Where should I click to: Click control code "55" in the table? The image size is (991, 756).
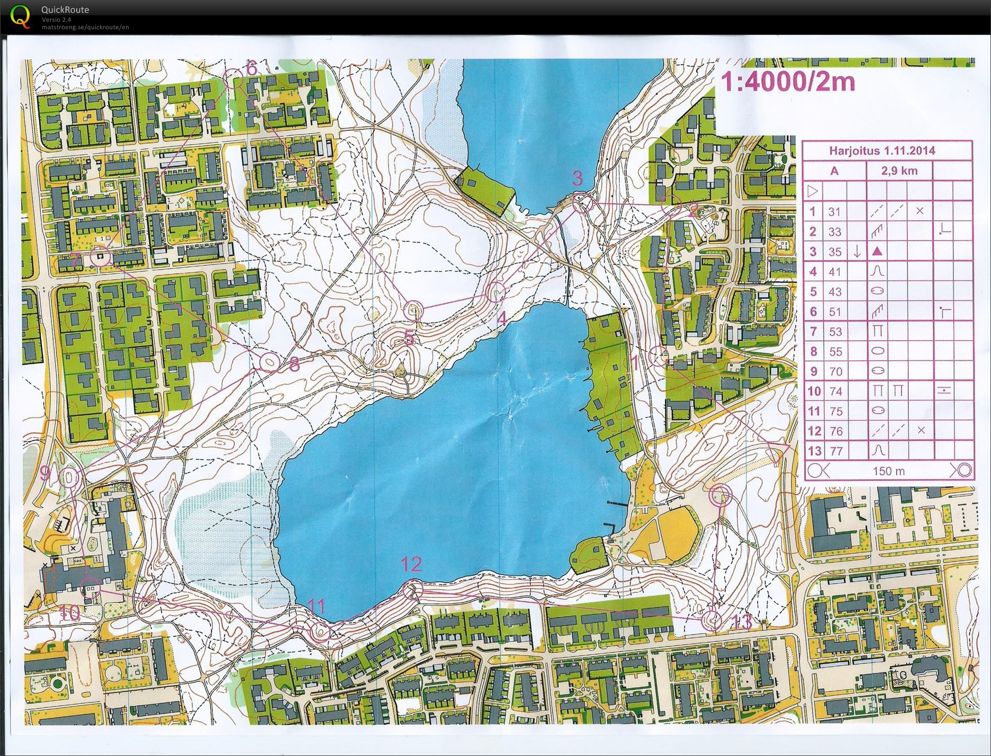coord(835,352)
